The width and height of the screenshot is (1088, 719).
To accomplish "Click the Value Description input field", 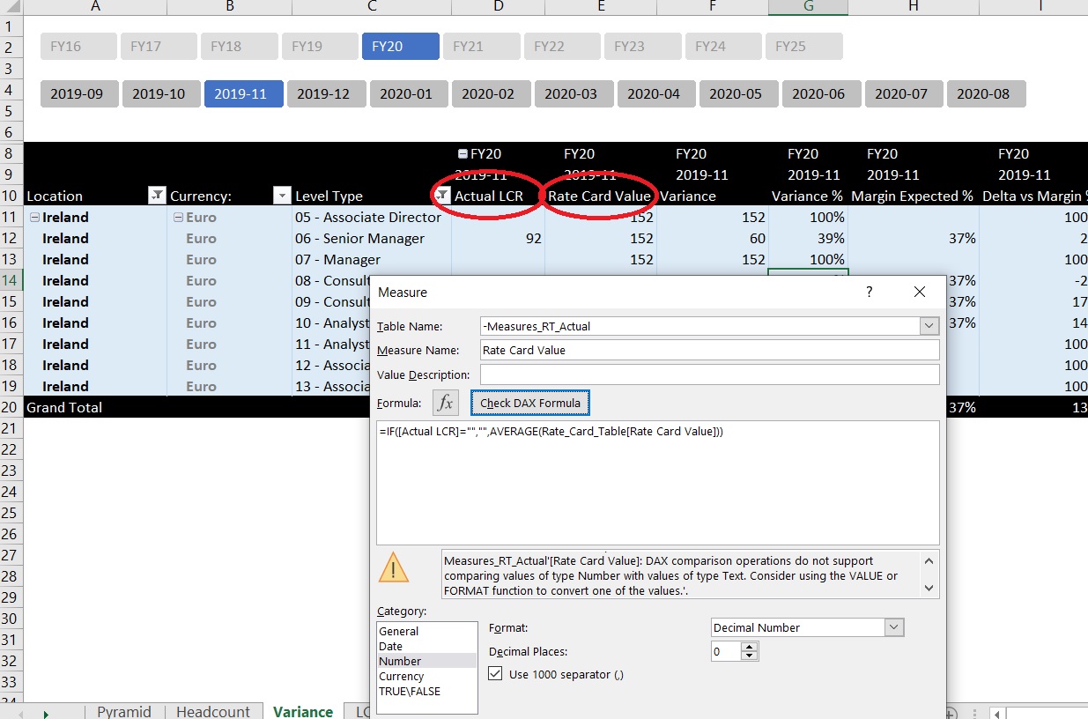I will click(709, 374).
